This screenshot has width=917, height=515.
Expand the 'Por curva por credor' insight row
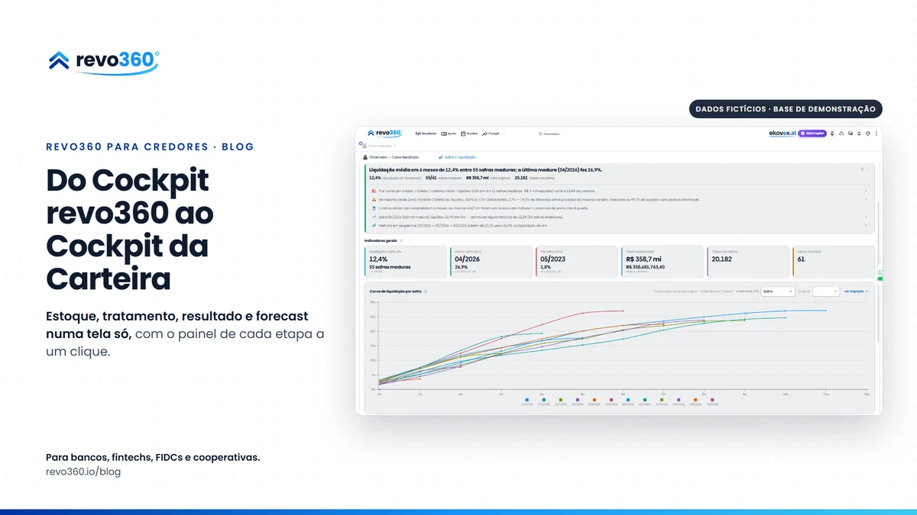tap(866, 191)
